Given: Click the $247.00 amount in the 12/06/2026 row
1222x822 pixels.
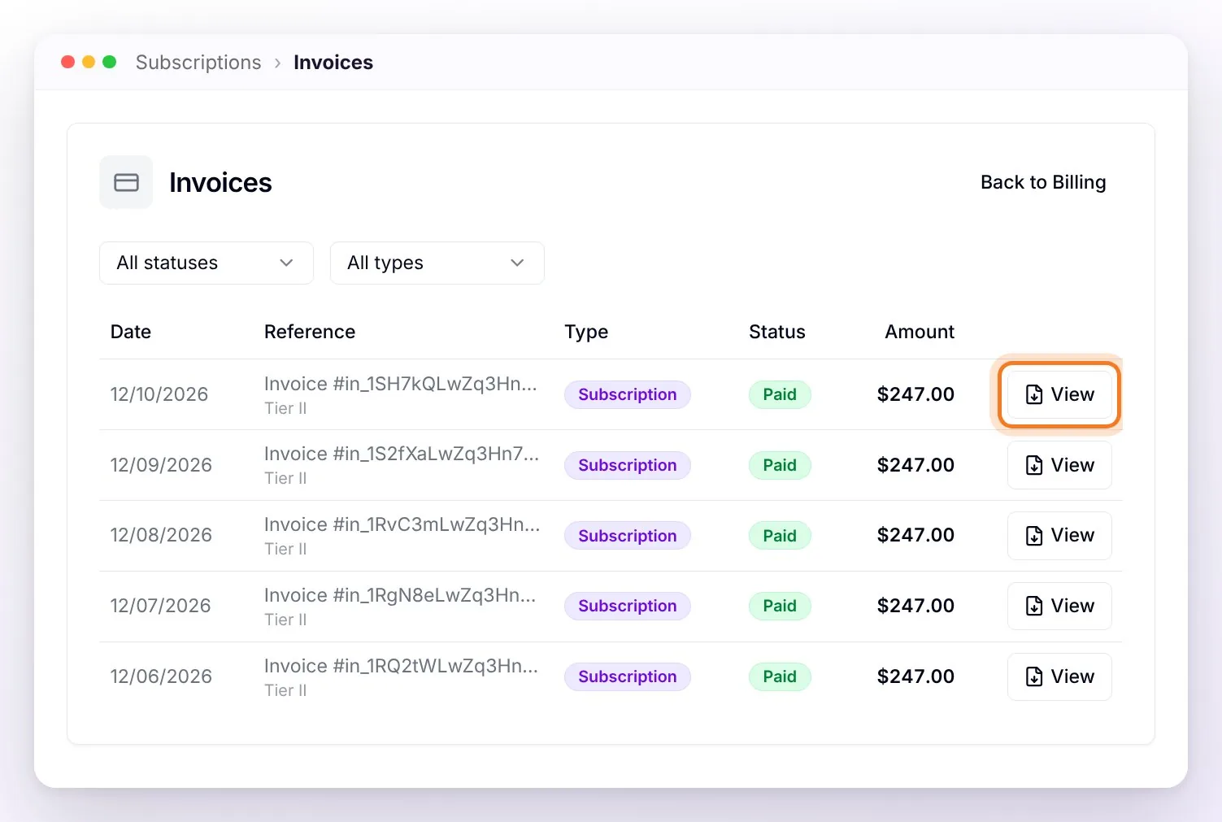Looking at the screenshot, I should tap(915, 676).
